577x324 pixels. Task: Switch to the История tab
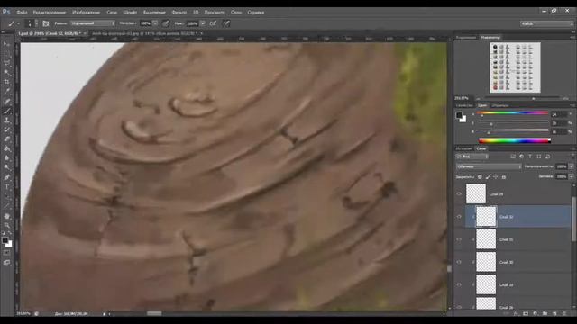(x=463, y=148)
